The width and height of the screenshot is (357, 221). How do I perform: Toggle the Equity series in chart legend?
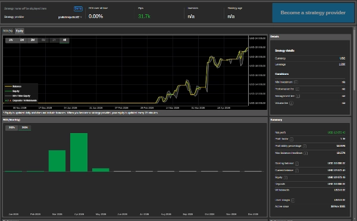[12, 91]
